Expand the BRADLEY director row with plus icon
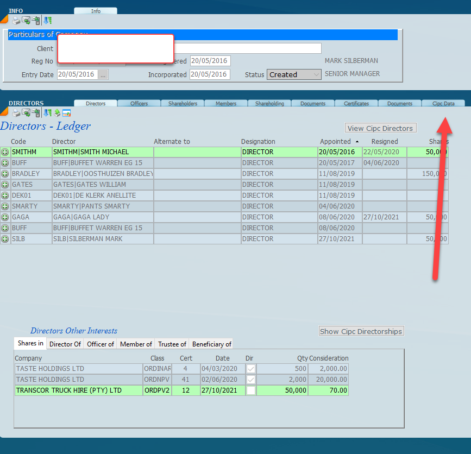The height and width of the screenshot is (454, 471). tap(5, 174)
